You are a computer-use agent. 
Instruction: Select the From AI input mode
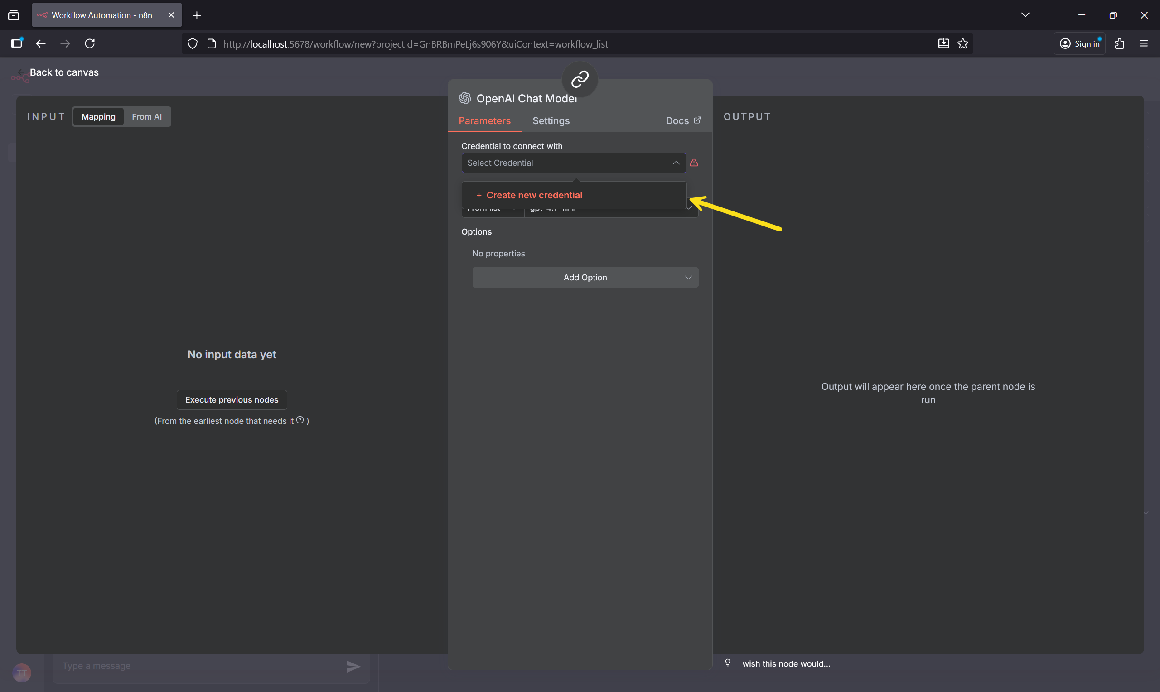pyautogui.click(x=147, y=116)
